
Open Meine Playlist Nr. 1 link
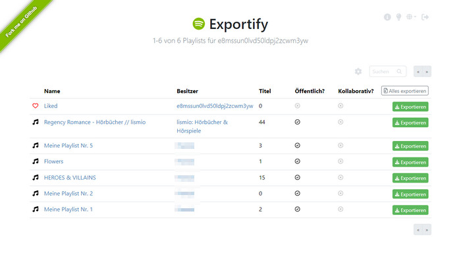68,210
